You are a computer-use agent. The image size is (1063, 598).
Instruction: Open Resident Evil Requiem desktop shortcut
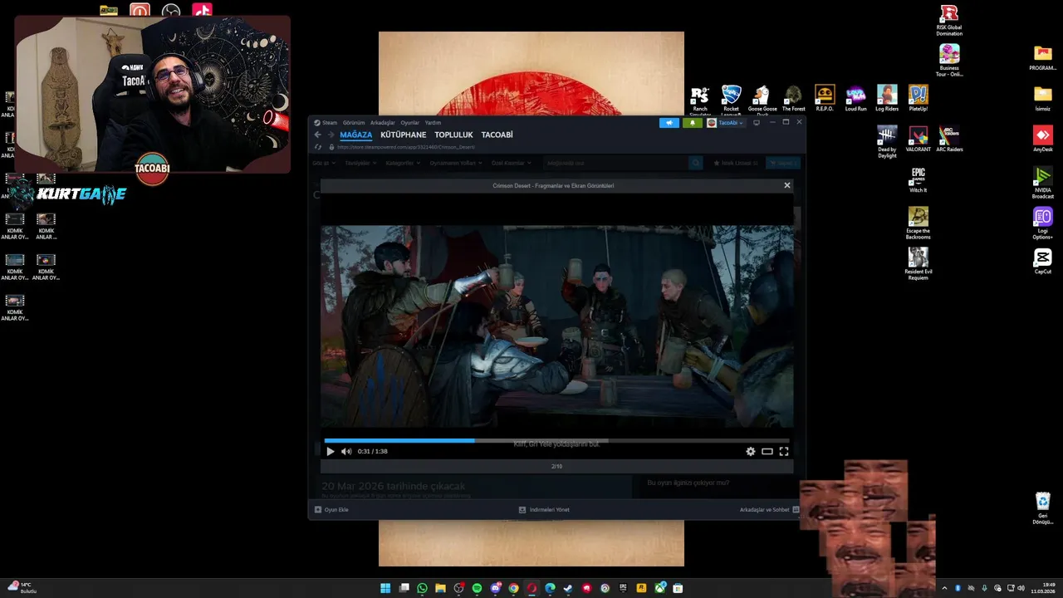(918, 263)
